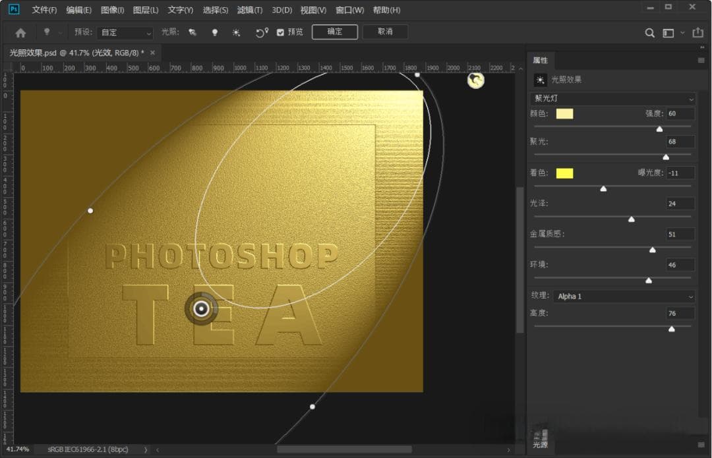Reset the current light icon
712x458 pixels.
(x=262, y=32)
